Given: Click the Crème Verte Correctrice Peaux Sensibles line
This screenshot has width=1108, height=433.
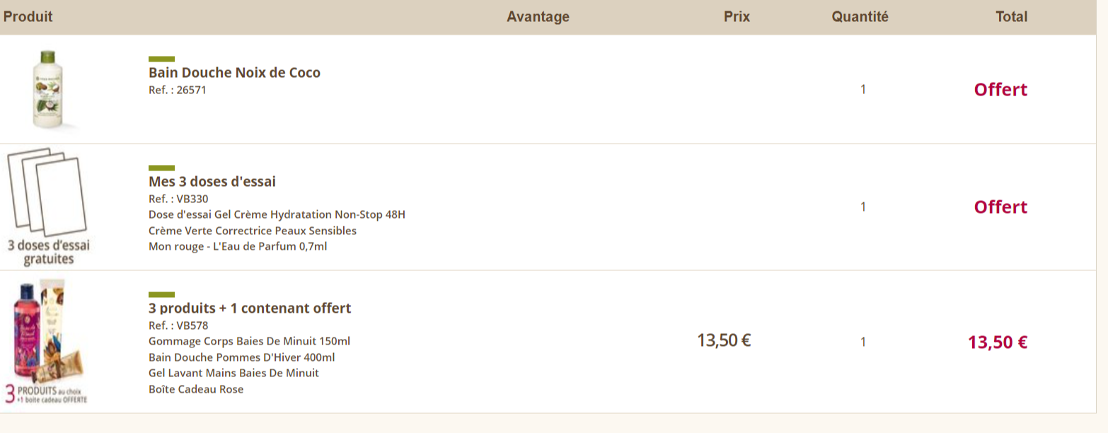Looking at the screenshot, I should click(253, 231).
